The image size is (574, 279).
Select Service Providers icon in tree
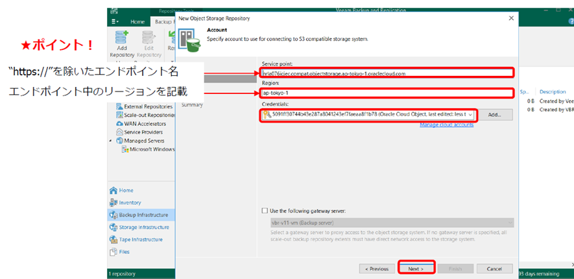click(x=119, y=132)
